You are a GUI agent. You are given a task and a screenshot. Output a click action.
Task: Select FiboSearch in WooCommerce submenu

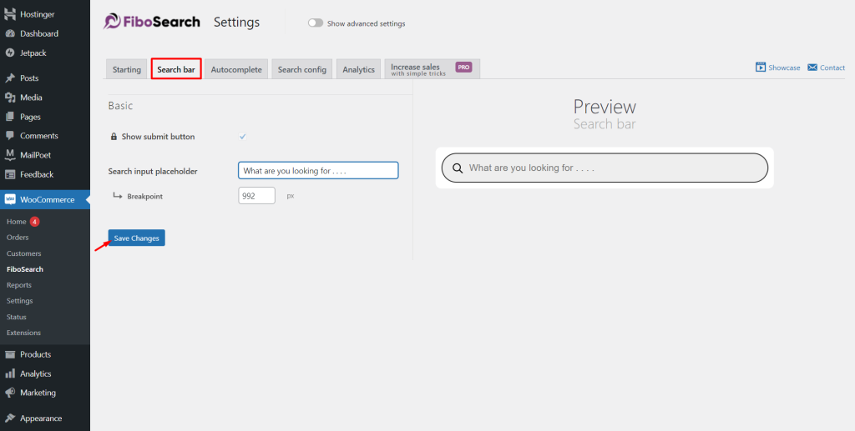pos(25,269)
